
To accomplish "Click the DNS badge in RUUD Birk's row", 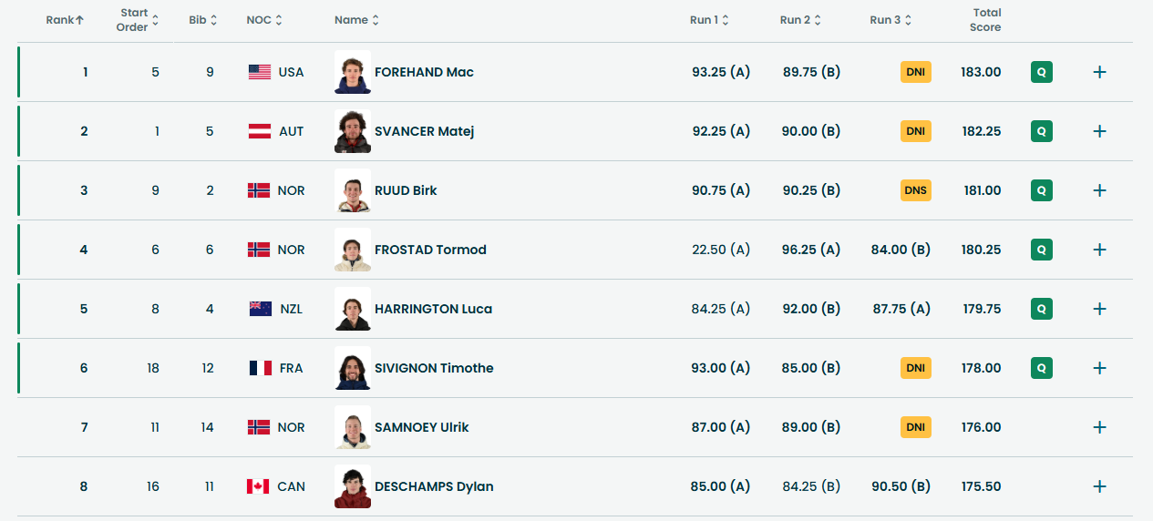I will [x=915, y=190].
